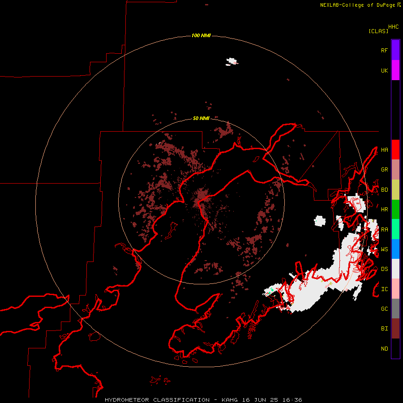The height and width of the screenshot is (403, 403).
Task: Click the purple RF legend swatch
Action: click(395, 50)
